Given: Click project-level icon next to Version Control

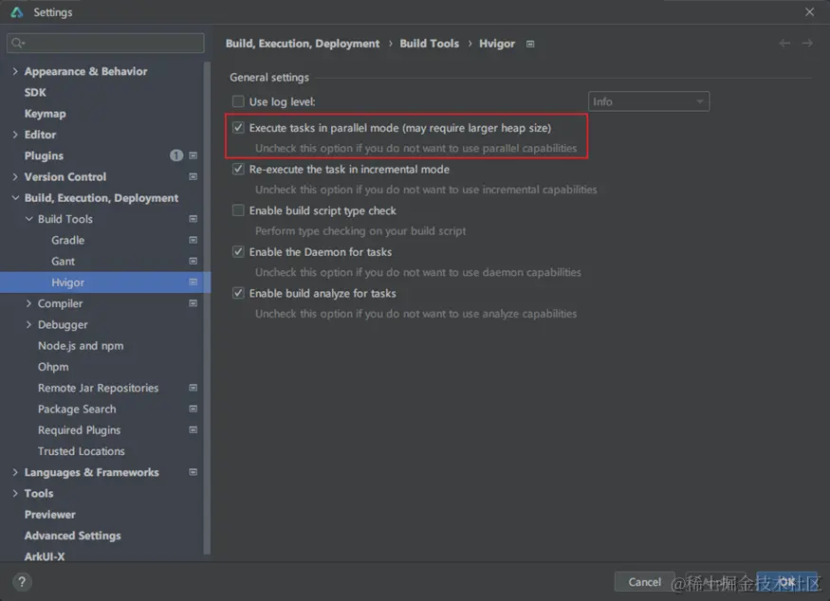Looking at the screenshot, I should [x=194, y=176].
